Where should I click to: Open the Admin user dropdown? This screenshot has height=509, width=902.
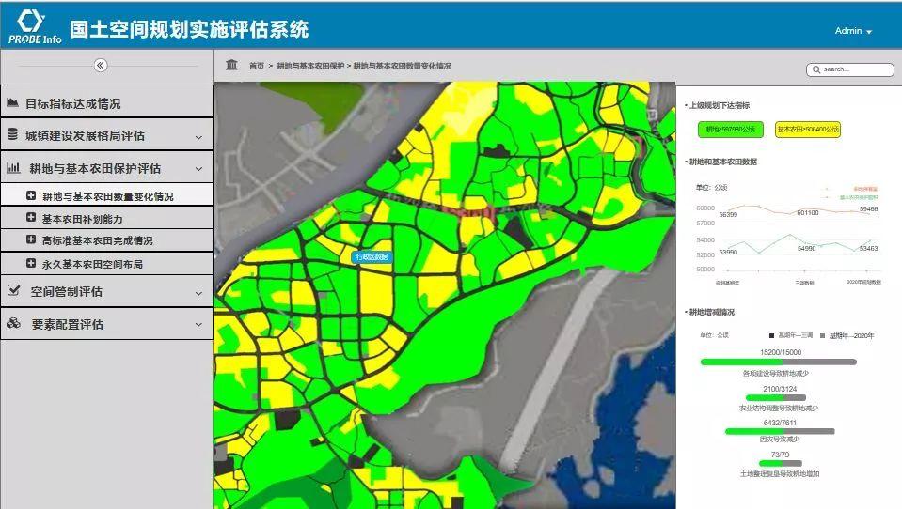tap(853, 31)
